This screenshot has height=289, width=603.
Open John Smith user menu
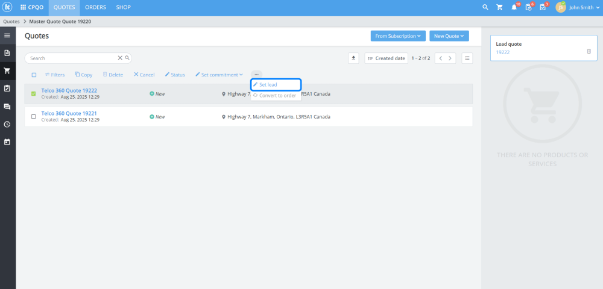tap(584, 7)
